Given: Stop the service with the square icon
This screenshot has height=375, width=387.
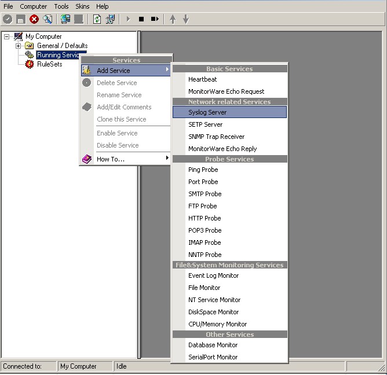Looking at the screenshot, I should point(141,19).
